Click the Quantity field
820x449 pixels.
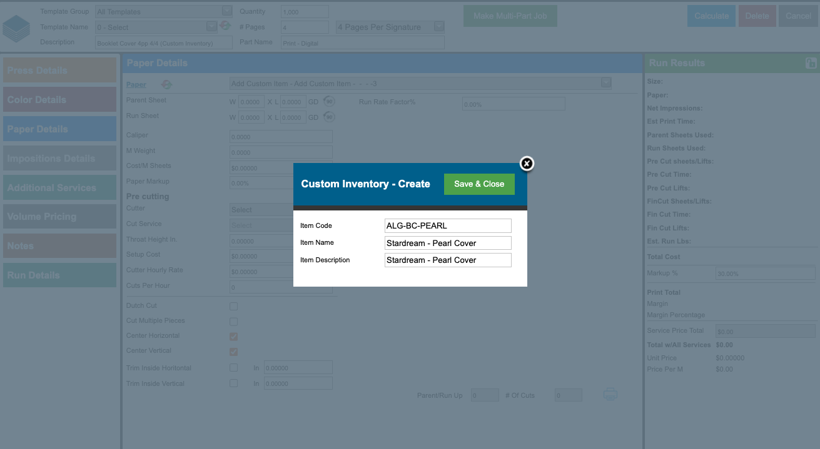pos(305,11)
